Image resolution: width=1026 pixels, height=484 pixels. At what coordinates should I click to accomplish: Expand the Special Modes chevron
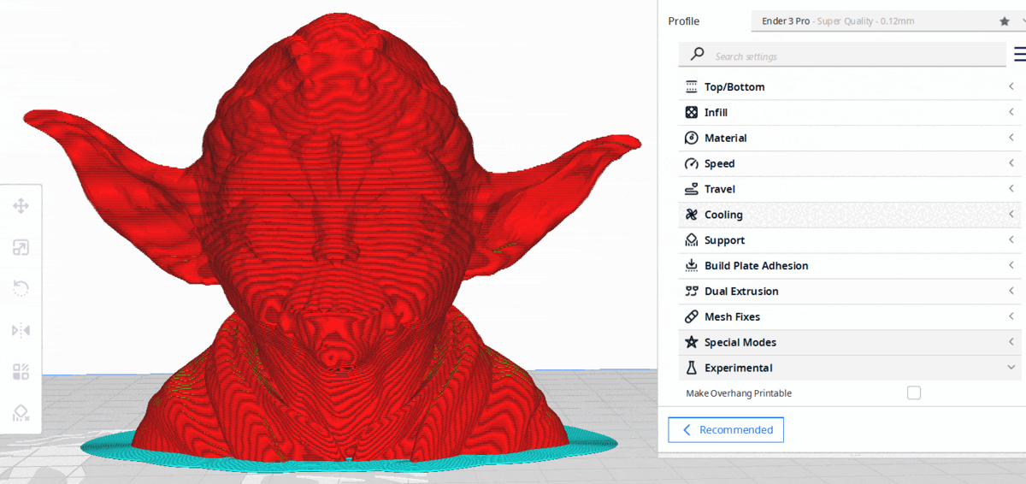(x=1011, y=342)
